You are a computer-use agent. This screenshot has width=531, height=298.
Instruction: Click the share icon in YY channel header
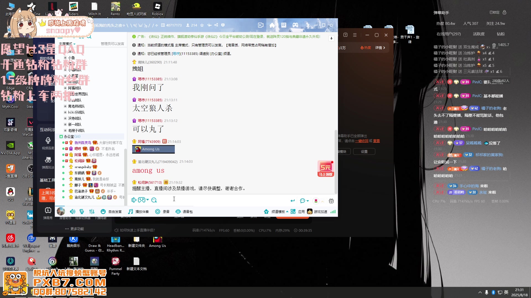216,25
